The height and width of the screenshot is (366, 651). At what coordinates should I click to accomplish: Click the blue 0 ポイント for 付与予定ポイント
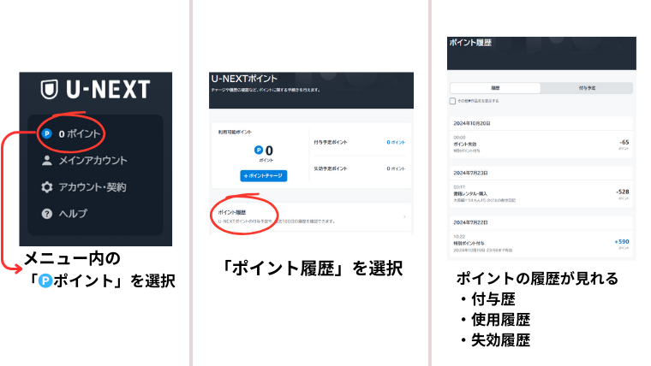pyautogui.click(x=396, y=142)
